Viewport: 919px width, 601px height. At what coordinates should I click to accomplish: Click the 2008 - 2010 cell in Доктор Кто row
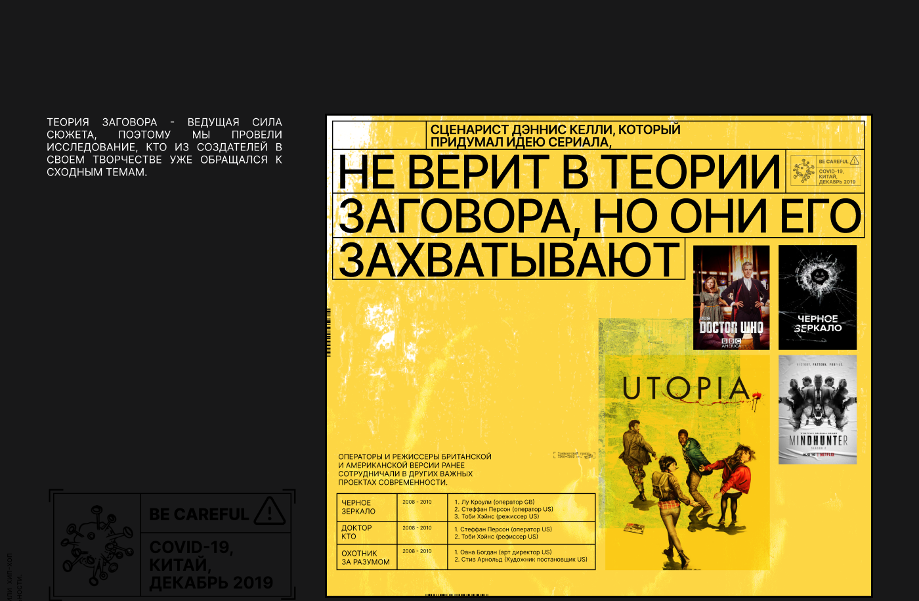pos(417,528)
